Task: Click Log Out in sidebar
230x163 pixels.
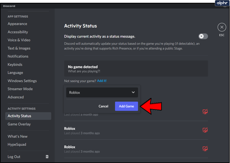Action: (14, 157)
